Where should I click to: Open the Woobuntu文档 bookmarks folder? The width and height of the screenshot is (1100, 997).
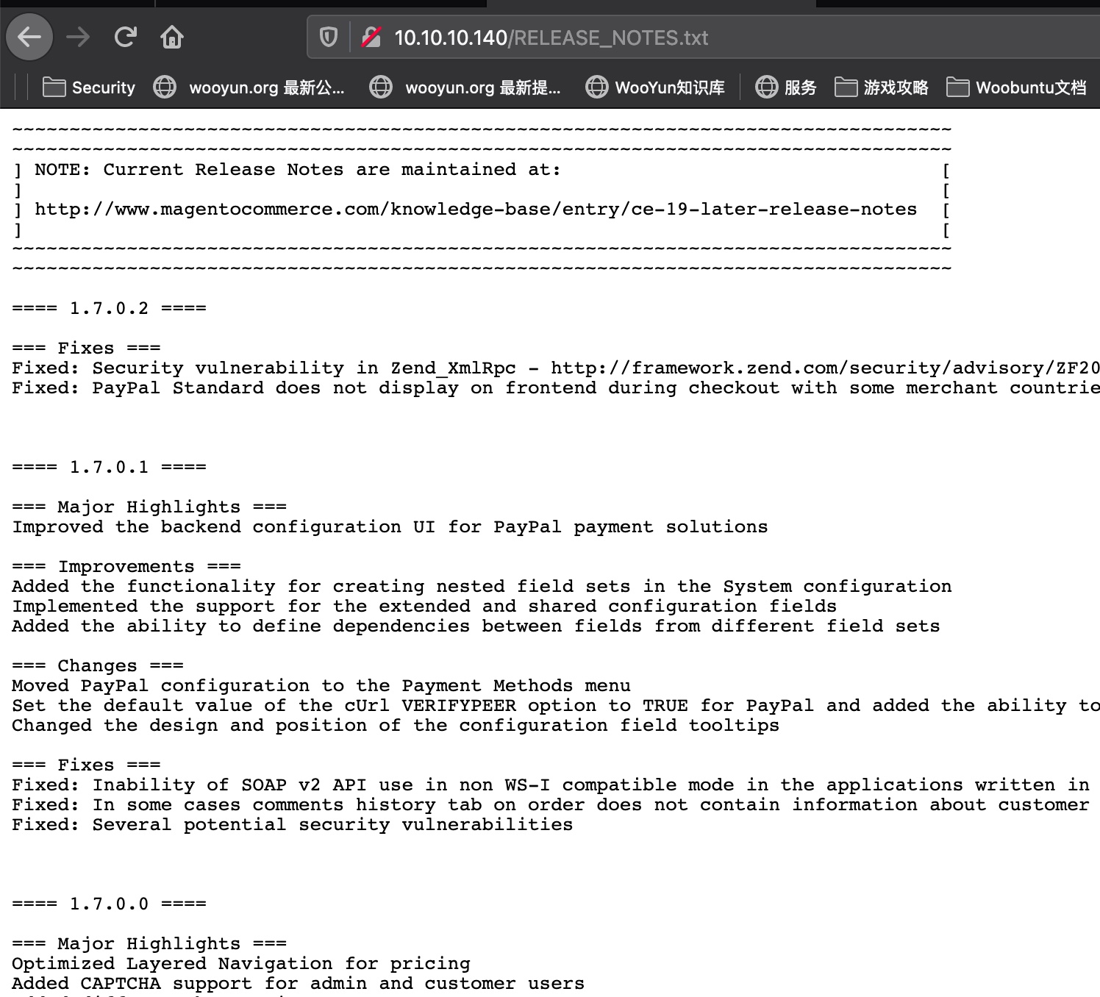pyautogui.click(x=1016, y=87)
